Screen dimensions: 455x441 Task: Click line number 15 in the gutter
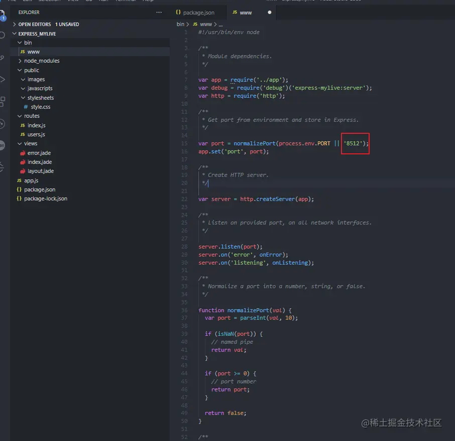tap(184, 143)
